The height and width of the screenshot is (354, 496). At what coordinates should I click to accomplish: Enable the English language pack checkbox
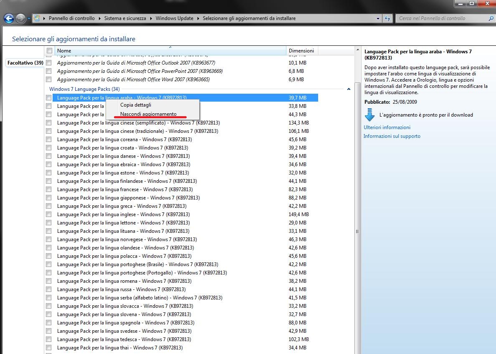[x=49, y=214]
